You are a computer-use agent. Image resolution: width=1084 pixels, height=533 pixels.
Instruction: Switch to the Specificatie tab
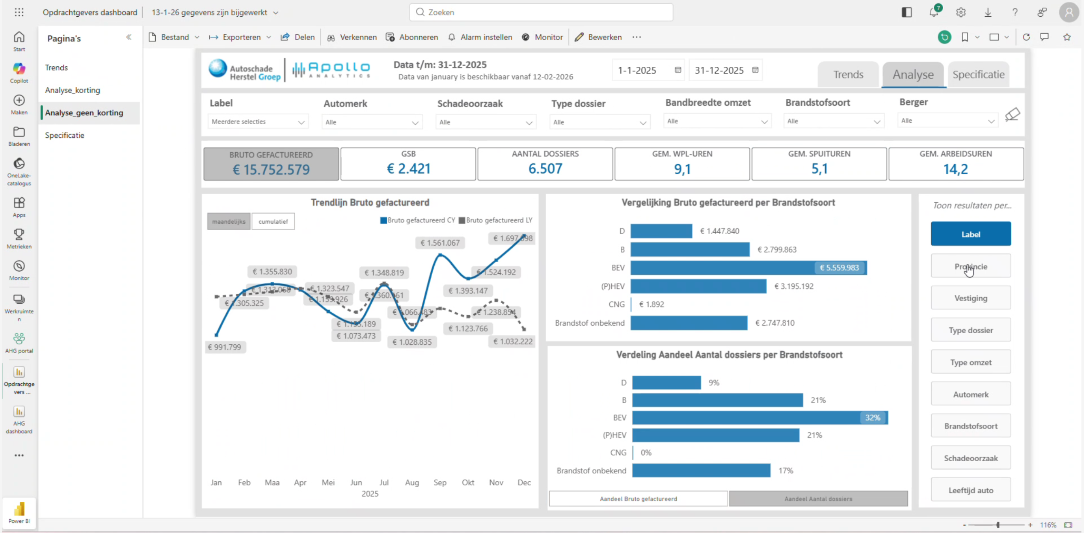978,74
